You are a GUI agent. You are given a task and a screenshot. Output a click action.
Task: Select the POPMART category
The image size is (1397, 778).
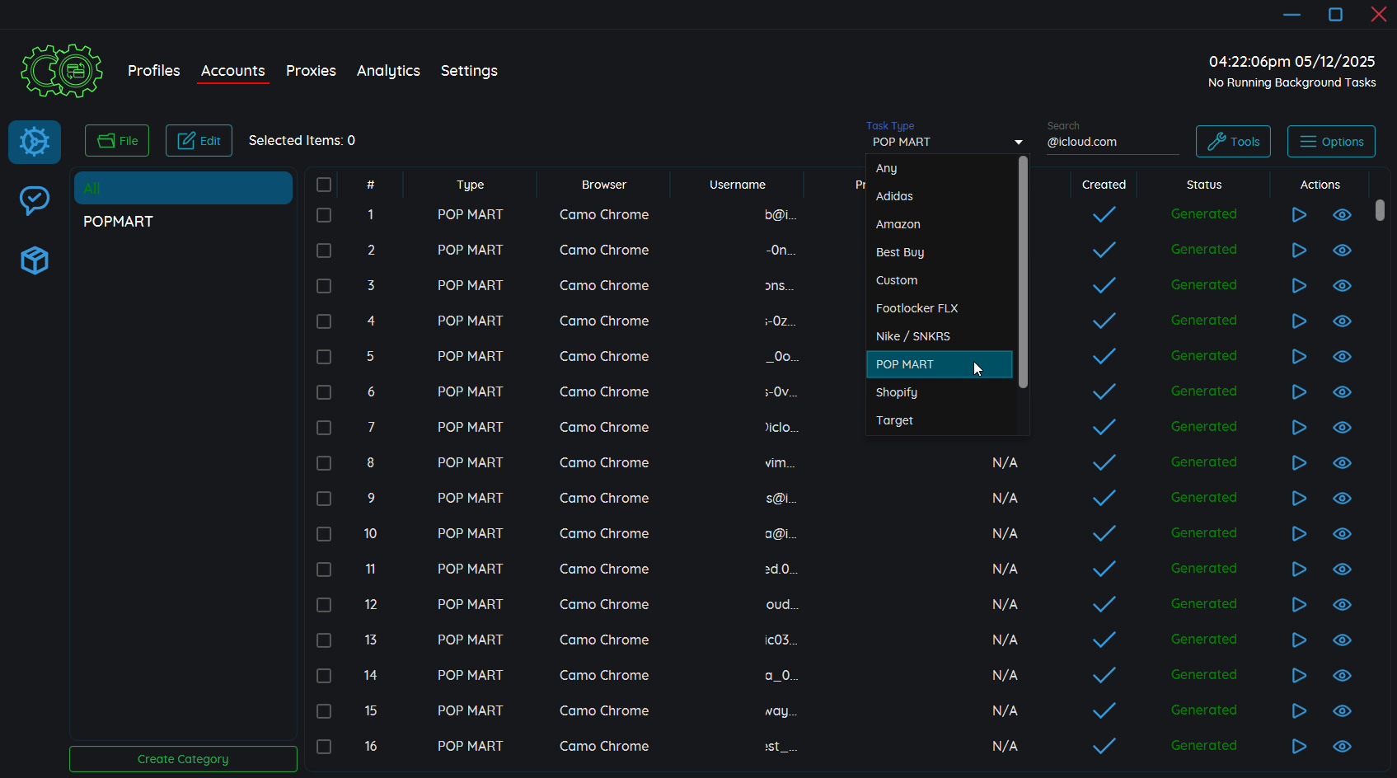tap(183, 222)
